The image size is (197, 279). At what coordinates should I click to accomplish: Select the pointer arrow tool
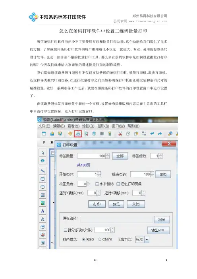[x=42, y=153]
